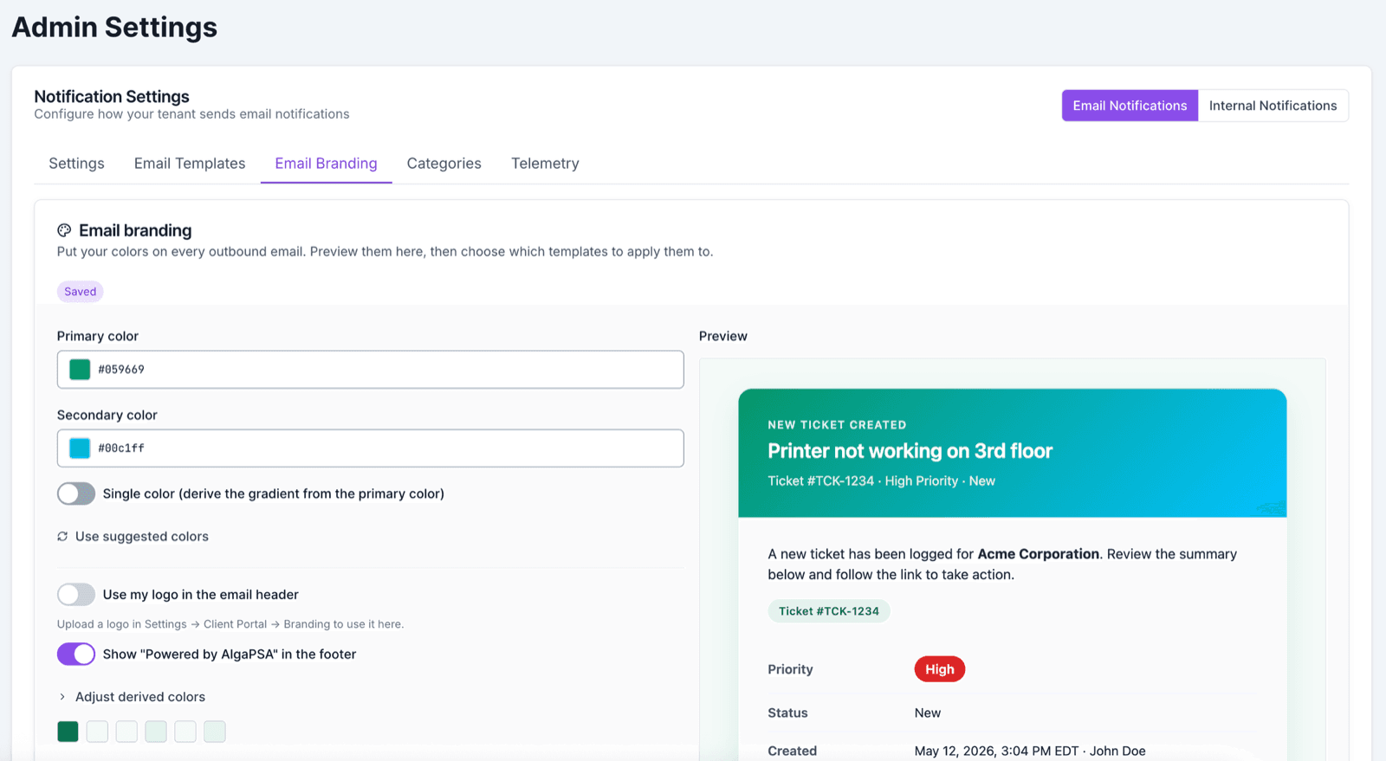This screenshot has height=761, width=1386.
Task: Click Use suggested colors link
Action: pos(142,537)
